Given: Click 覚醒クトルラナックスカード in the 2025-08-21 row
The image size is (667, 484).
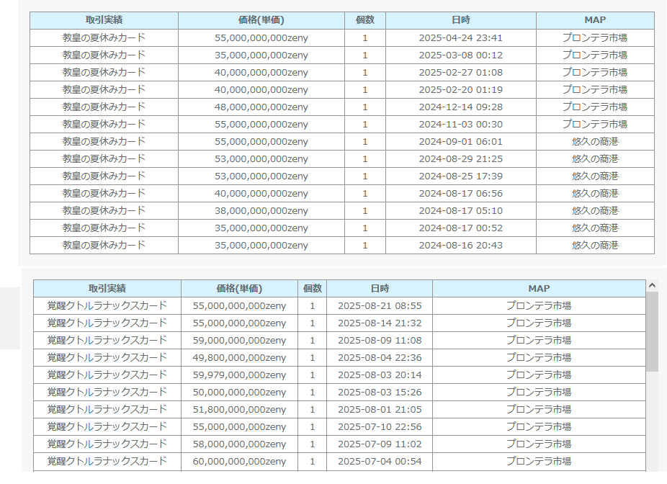Looking at the screenshot, I should pyautogui.click(x=107, y=306).
